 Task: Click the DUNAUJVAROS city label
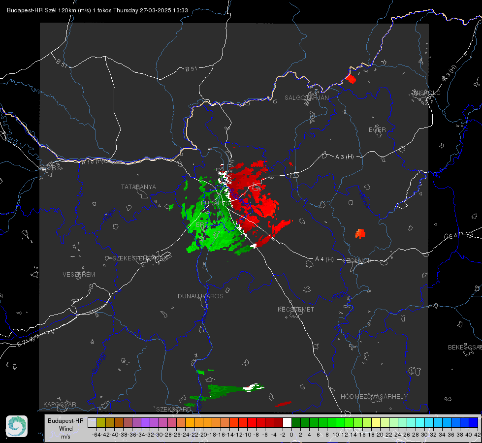click(200, 296)
